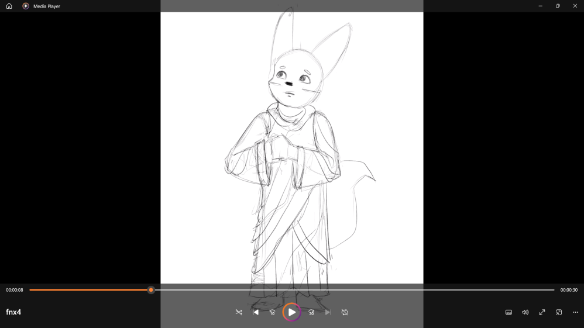Click total duration 00:00:30
The height and width of the screenshot is (328, 584).
[569, 290]
